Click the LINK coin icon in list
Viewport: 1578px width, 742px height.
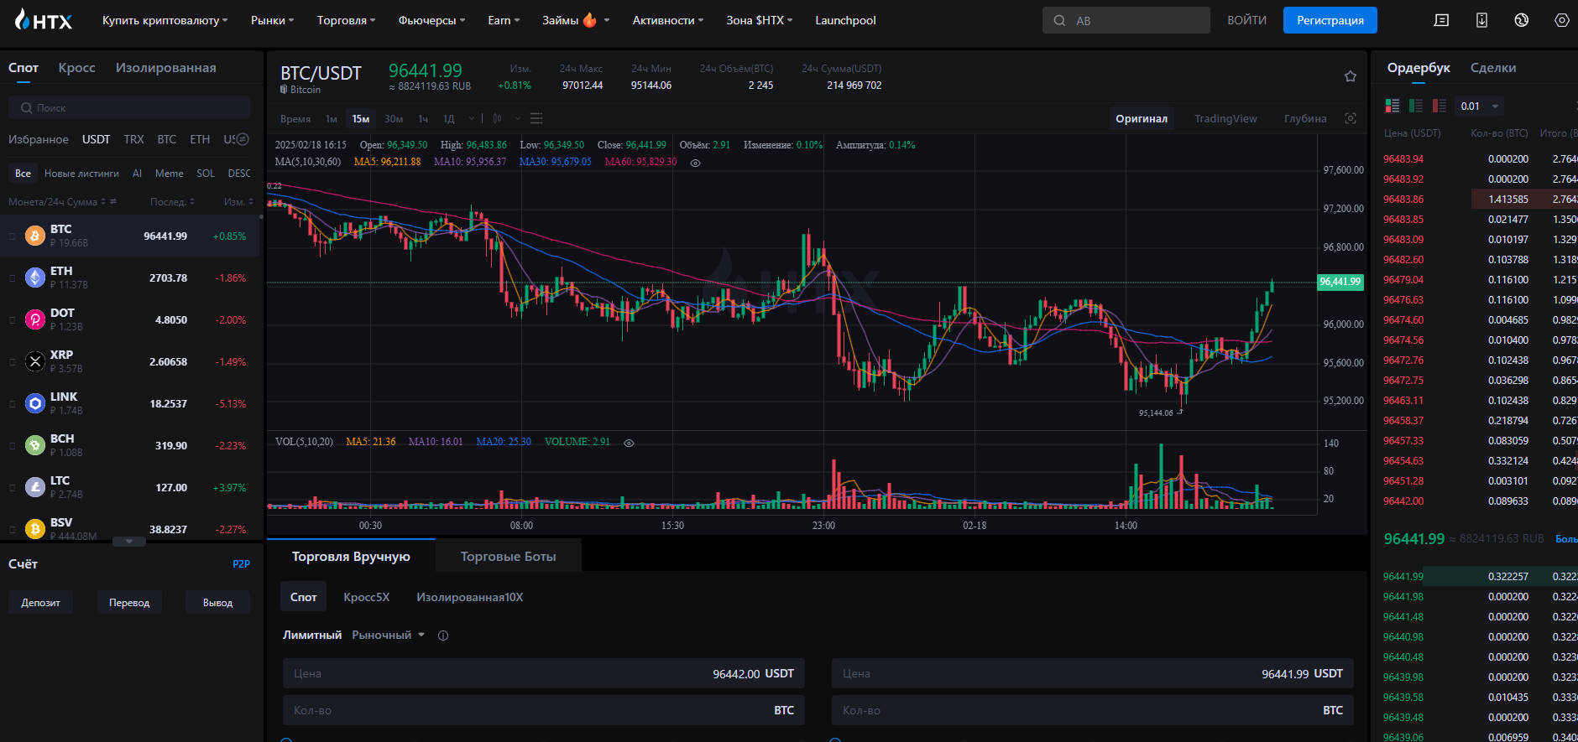tap(35, 403)
